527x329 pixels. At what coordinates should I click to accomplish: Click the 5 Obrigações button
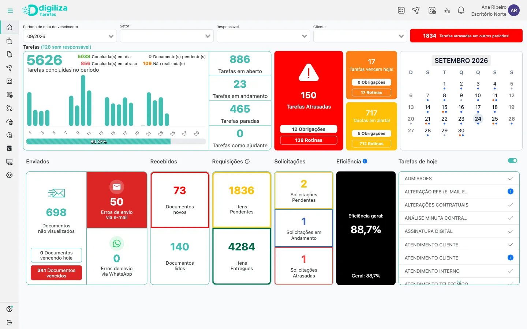tap(371, 133)
